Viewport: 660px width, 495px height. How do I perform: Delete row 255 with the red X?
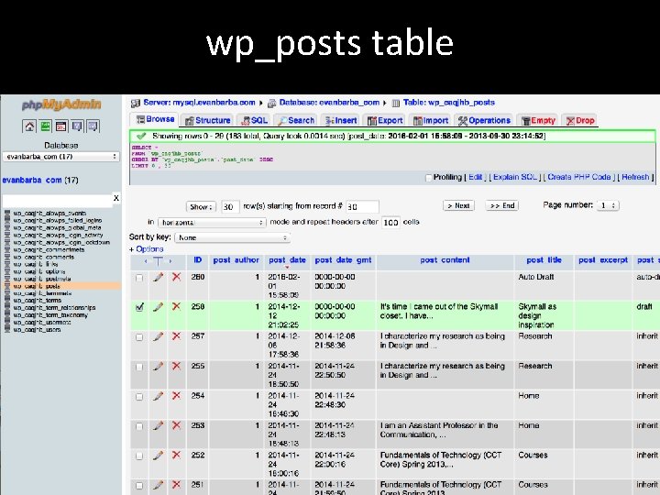pos(176,366)
